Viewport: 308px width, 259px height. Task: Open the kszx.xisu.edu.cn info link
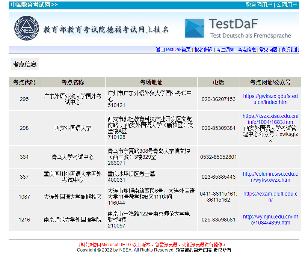tap(270, 119)
